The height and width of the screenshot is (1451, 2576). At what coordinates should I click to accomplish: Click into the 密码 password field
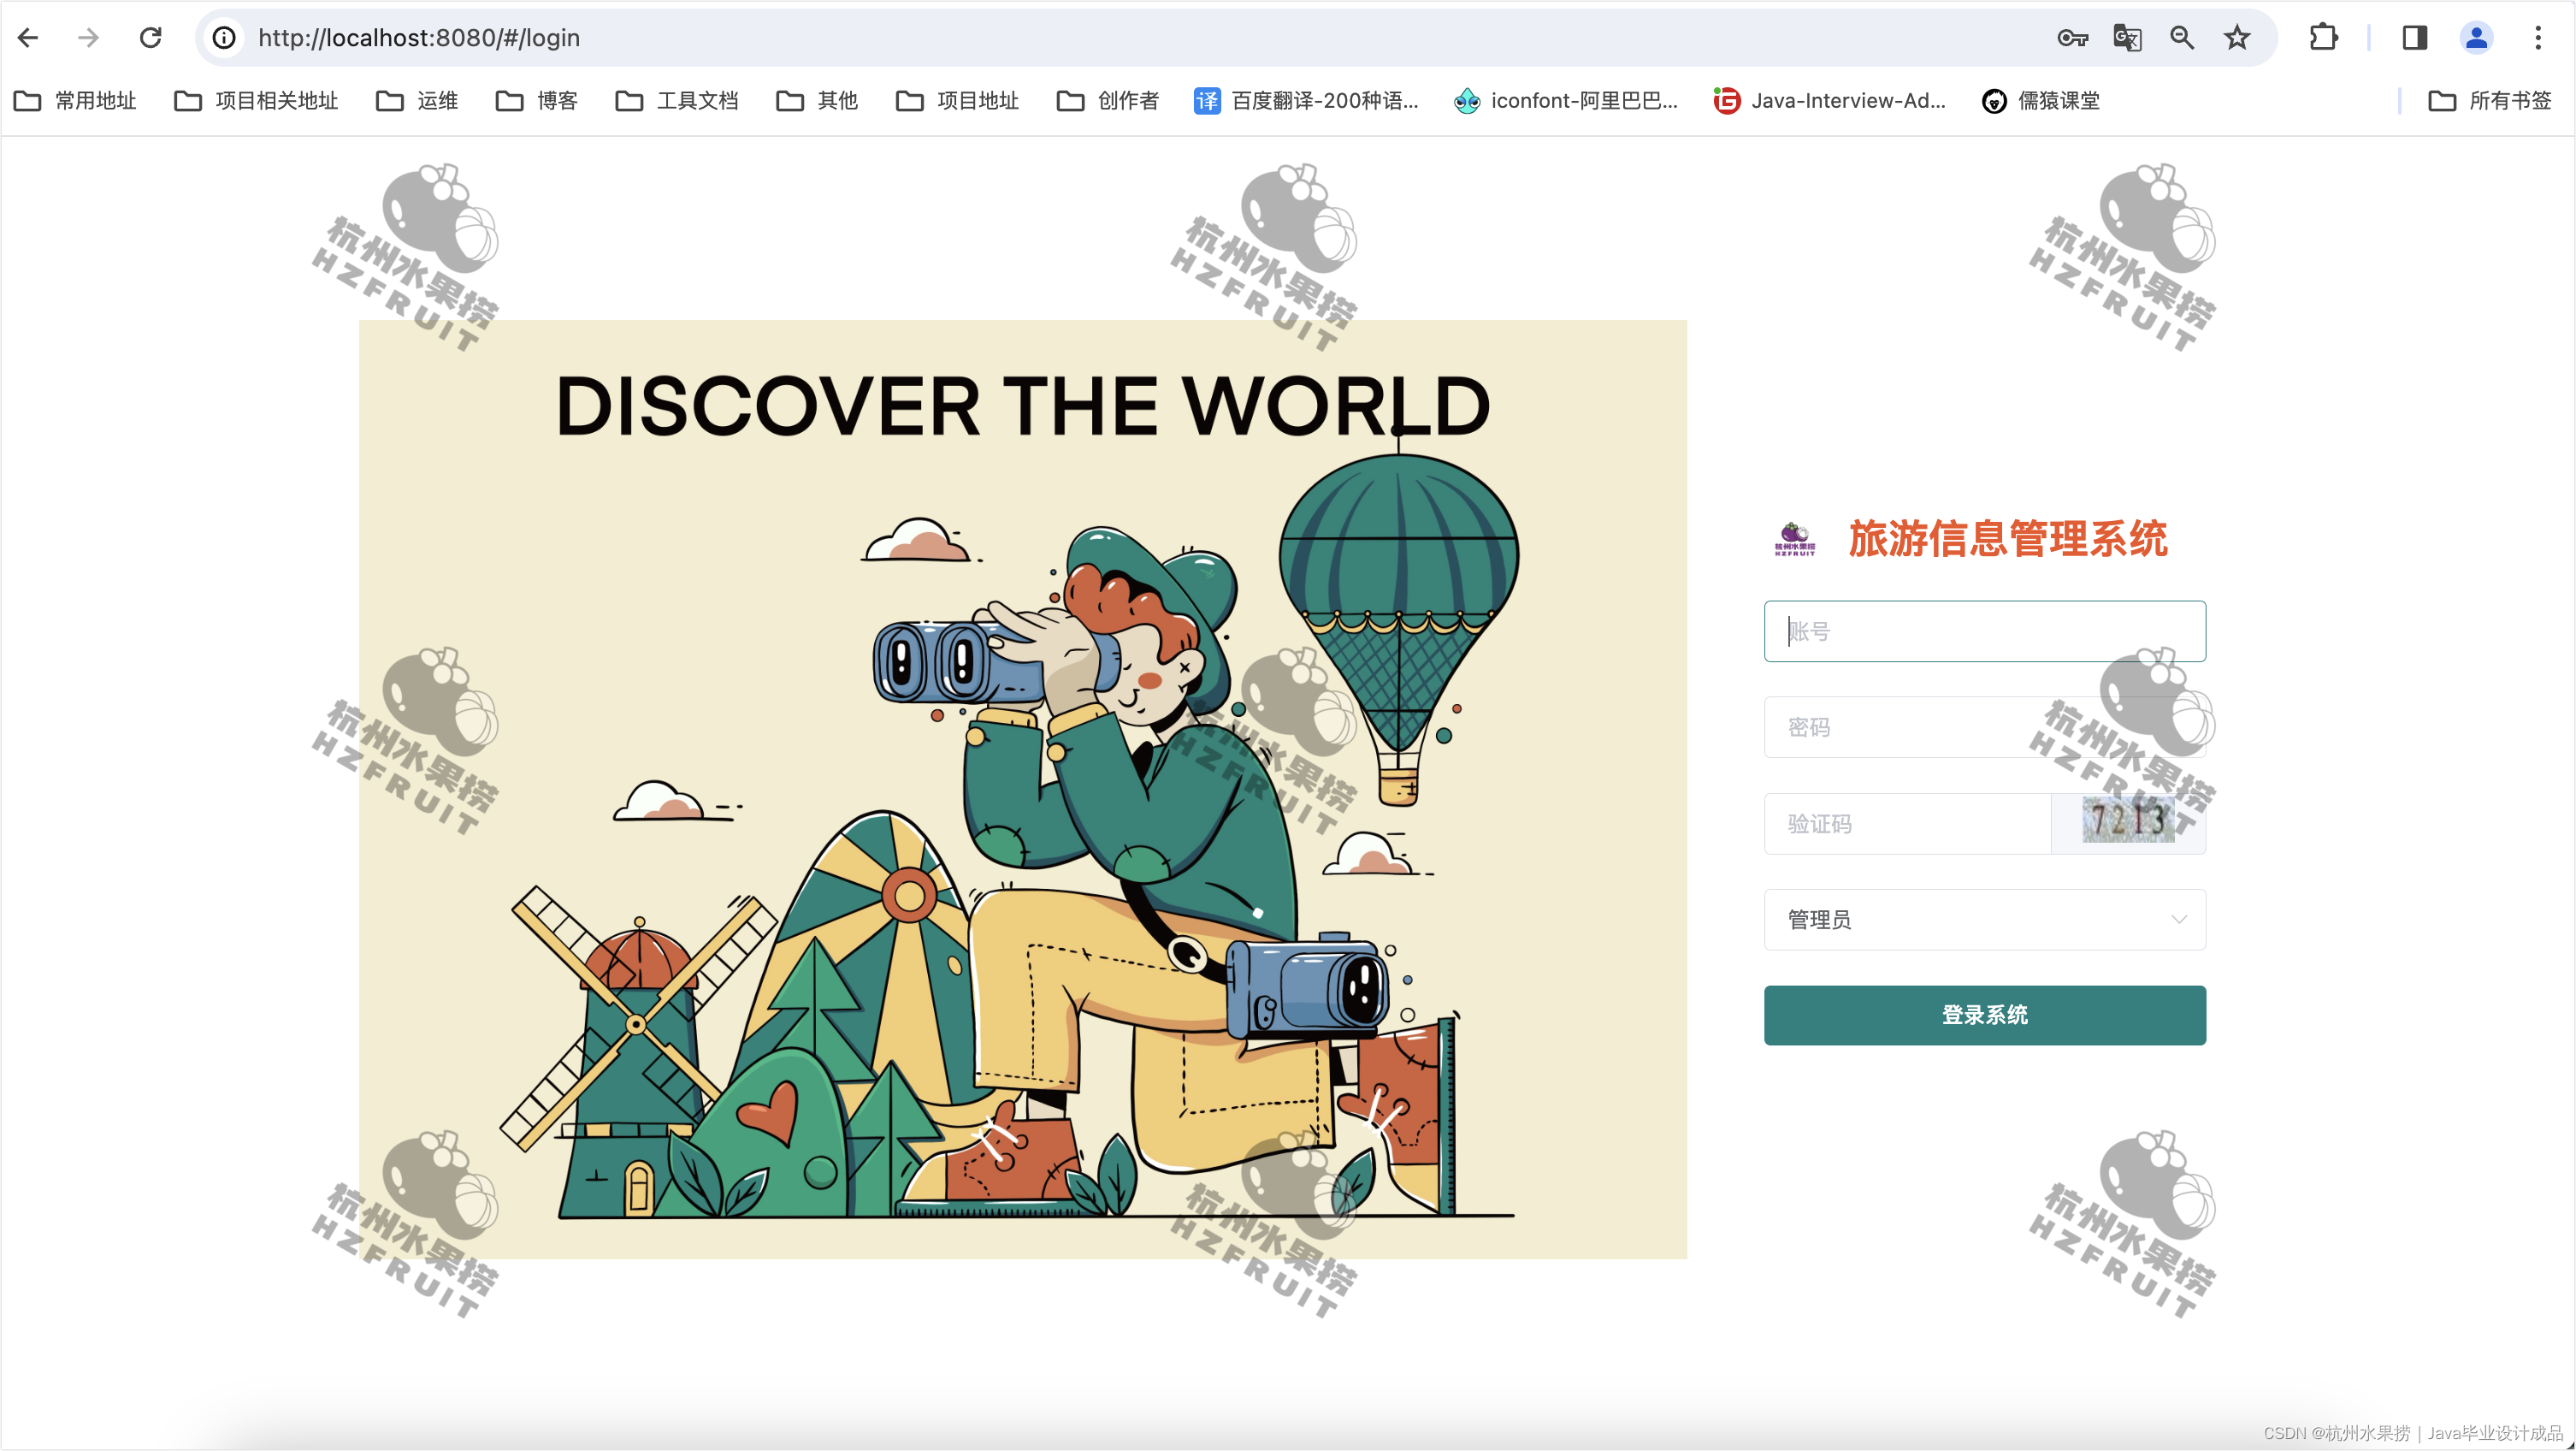(1900, 726)
